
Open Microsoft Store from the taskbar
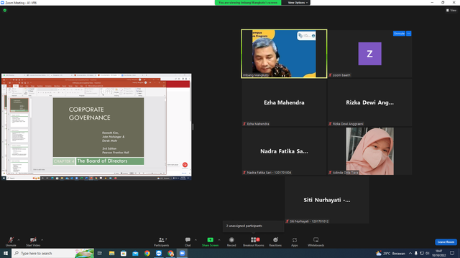[x=124, y=253]
